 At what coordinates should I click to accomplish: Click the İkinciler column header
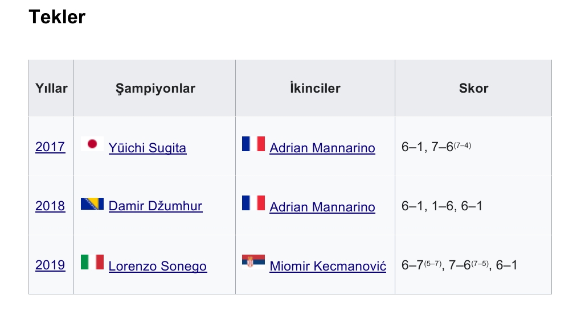point(315,89)
